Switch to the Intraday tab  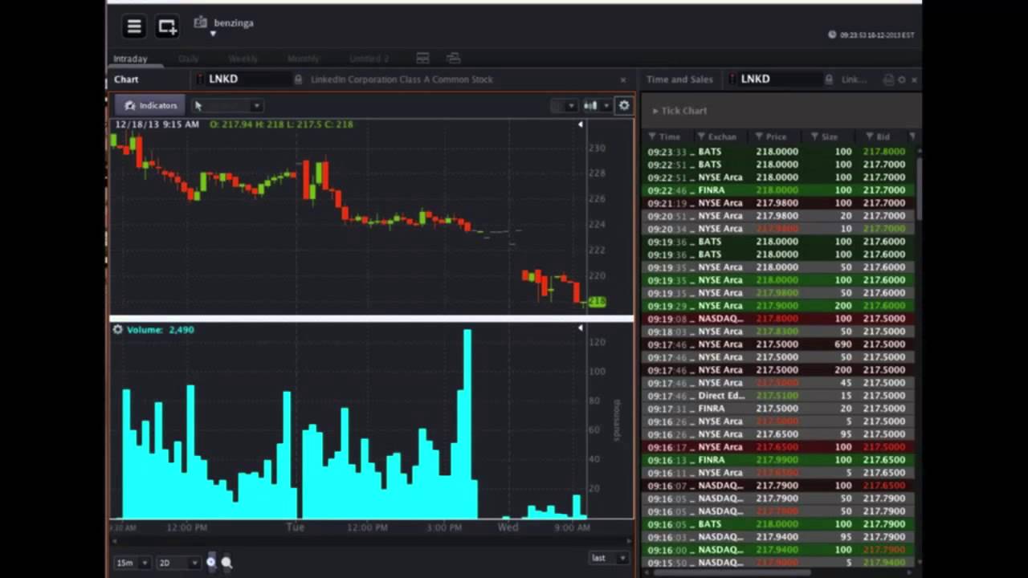click(x=130, y=59)
